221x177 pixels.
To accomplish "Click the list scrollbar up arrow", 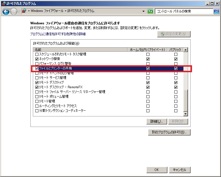I will (186, 50).
